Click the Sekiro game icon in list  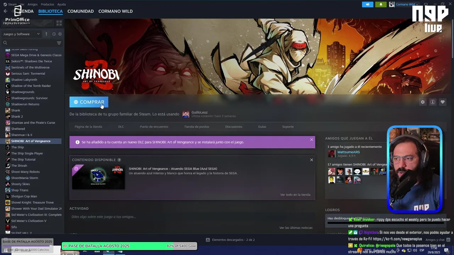point(8,61)
